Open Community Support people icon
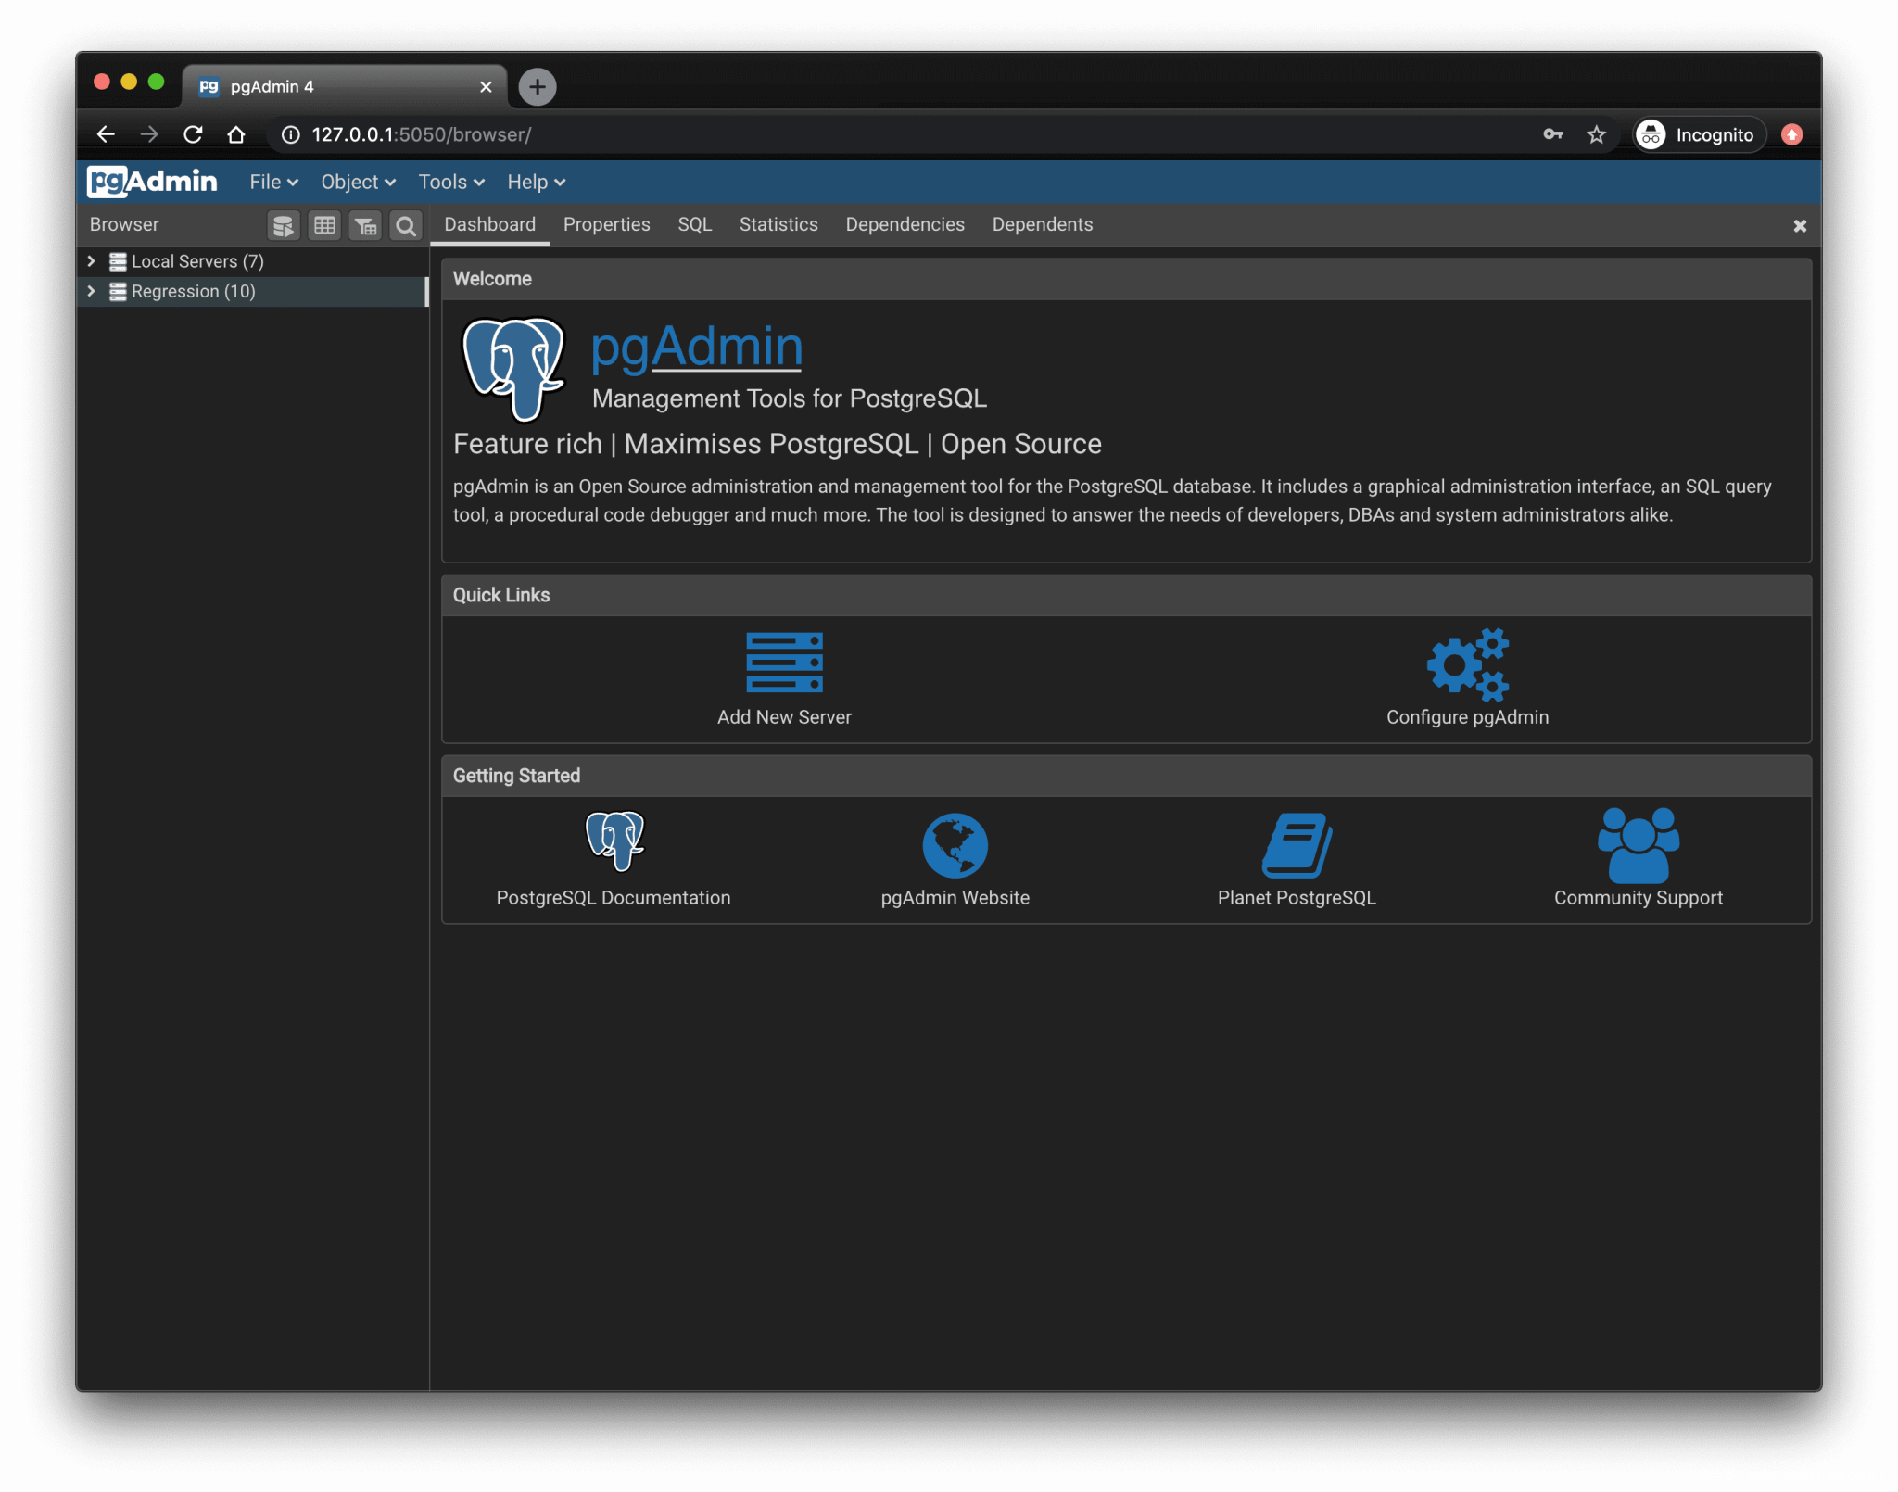The width and height of the screenshot is (1898, 1492). pos(1638,844)
